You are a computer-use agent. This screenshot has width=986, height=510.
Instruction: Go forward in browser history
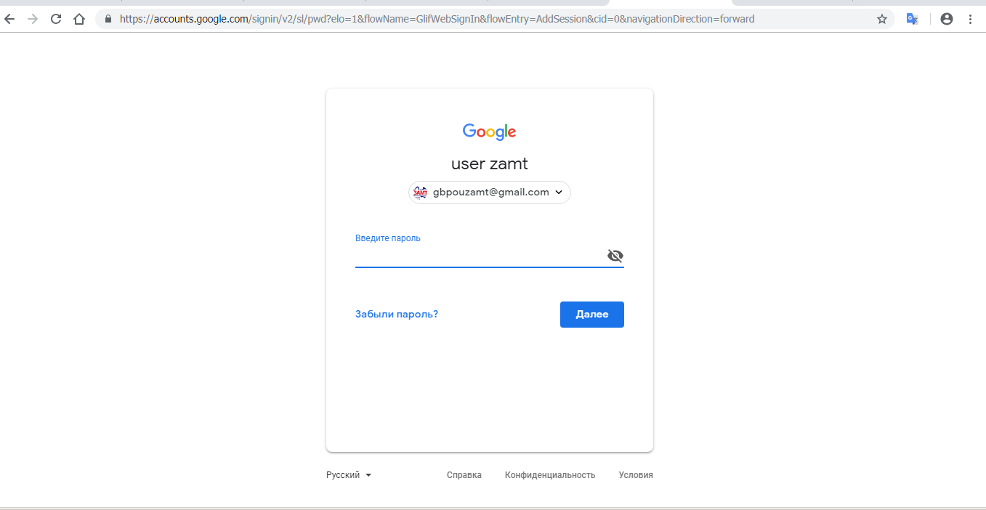[x=32, y=19]
